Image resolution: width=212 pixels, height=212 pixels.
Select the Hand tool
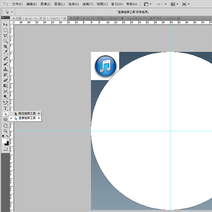click(5, 125)
